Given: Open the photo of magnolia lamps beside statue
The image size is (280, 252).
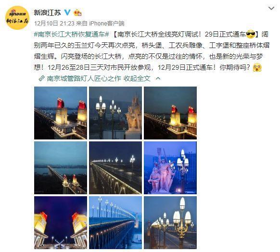Looking at the screenshot, I should tap(115, 113).
